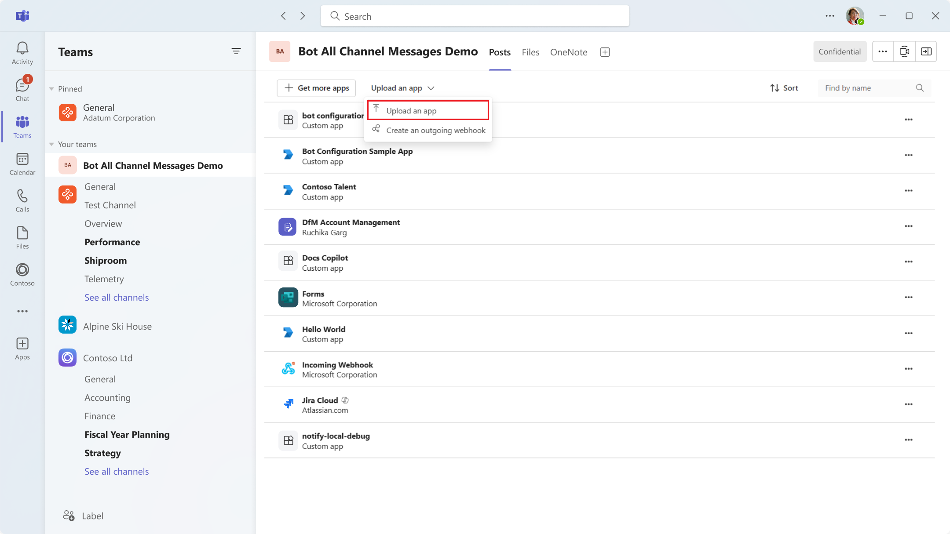Click the Docs Copilot app name
This screenshot has width=950, height=534.
point(325,258)
